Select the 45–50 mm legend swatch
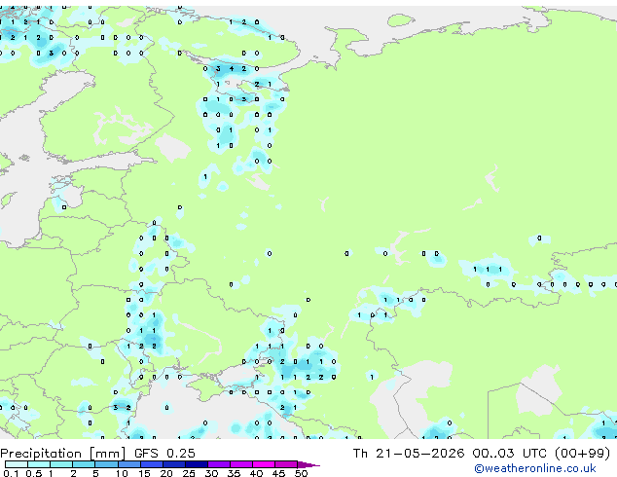This screenshot has width=617, height=477. click(x=286, y=464)
